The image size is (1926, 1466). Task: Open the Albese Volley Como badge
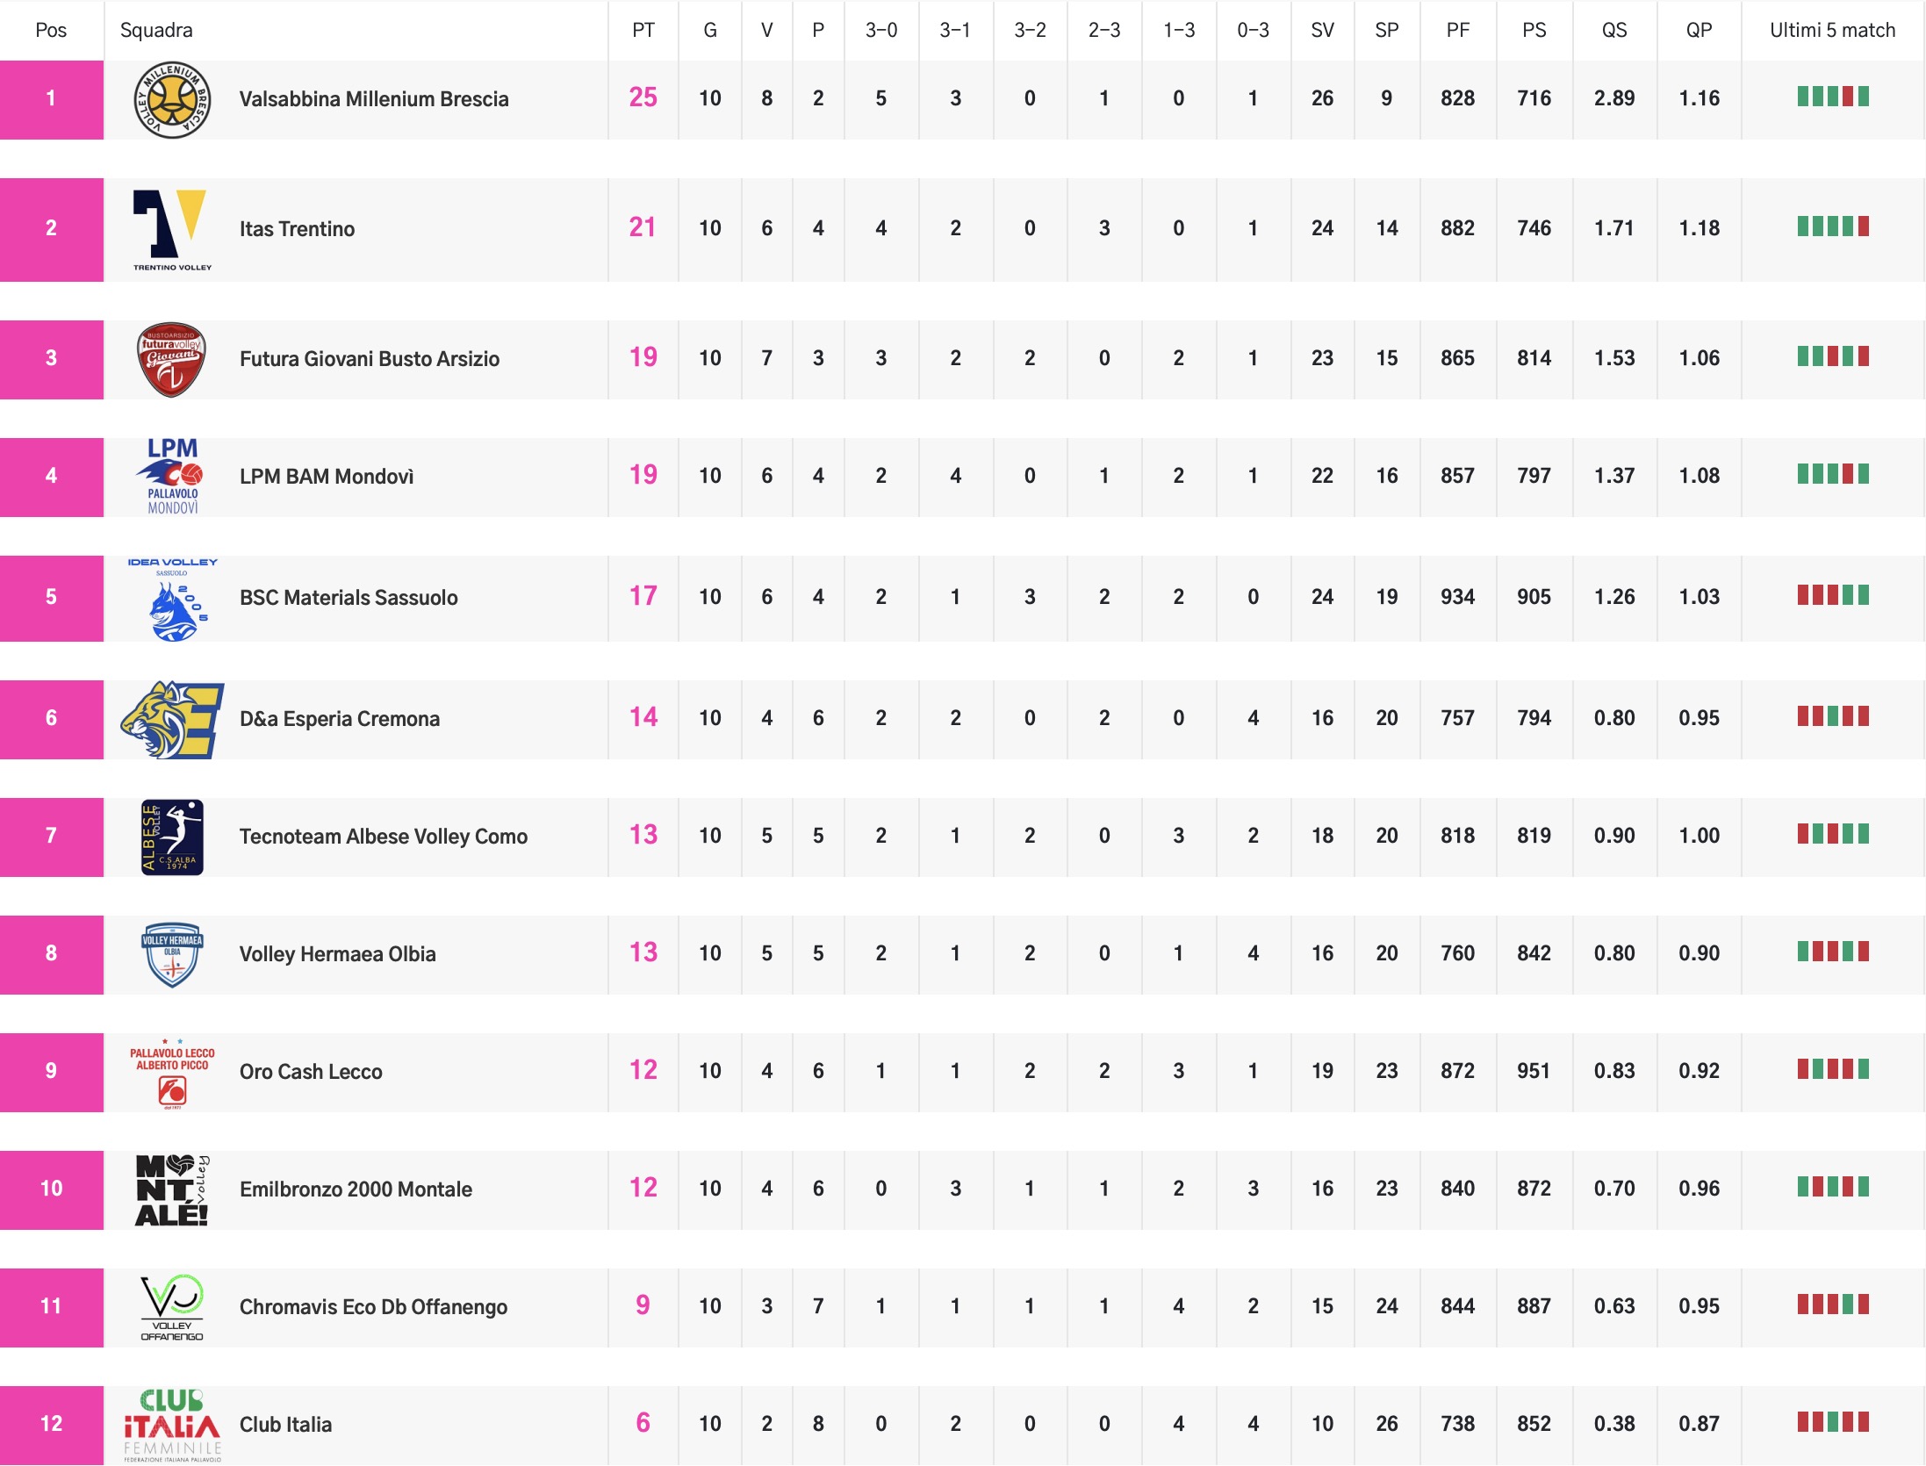tap(172, 837)
